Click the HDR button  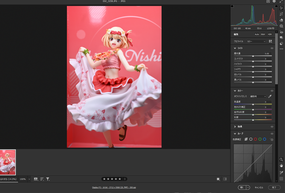click(269, 34)
